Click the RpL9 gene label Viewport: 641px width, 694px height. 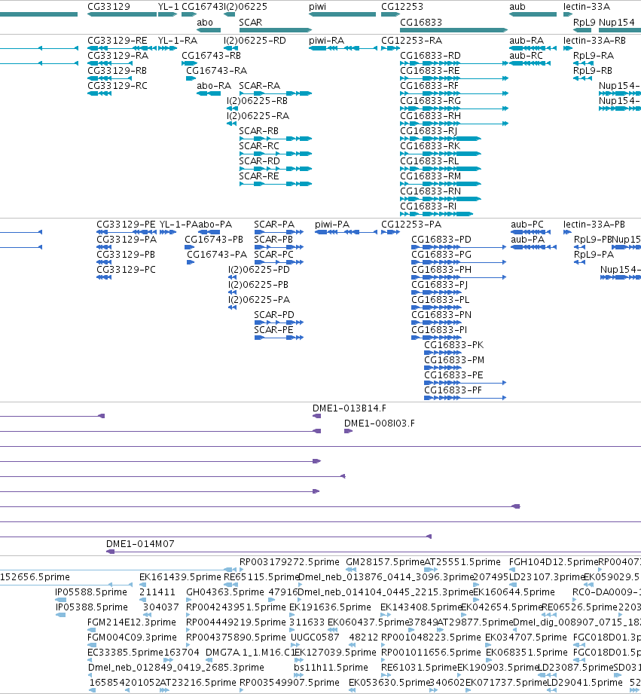click(584, 22)
